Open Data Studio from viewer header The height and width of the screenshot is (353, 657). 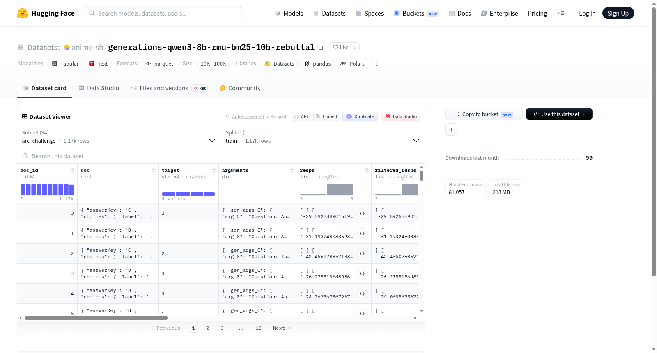point(401,116)
